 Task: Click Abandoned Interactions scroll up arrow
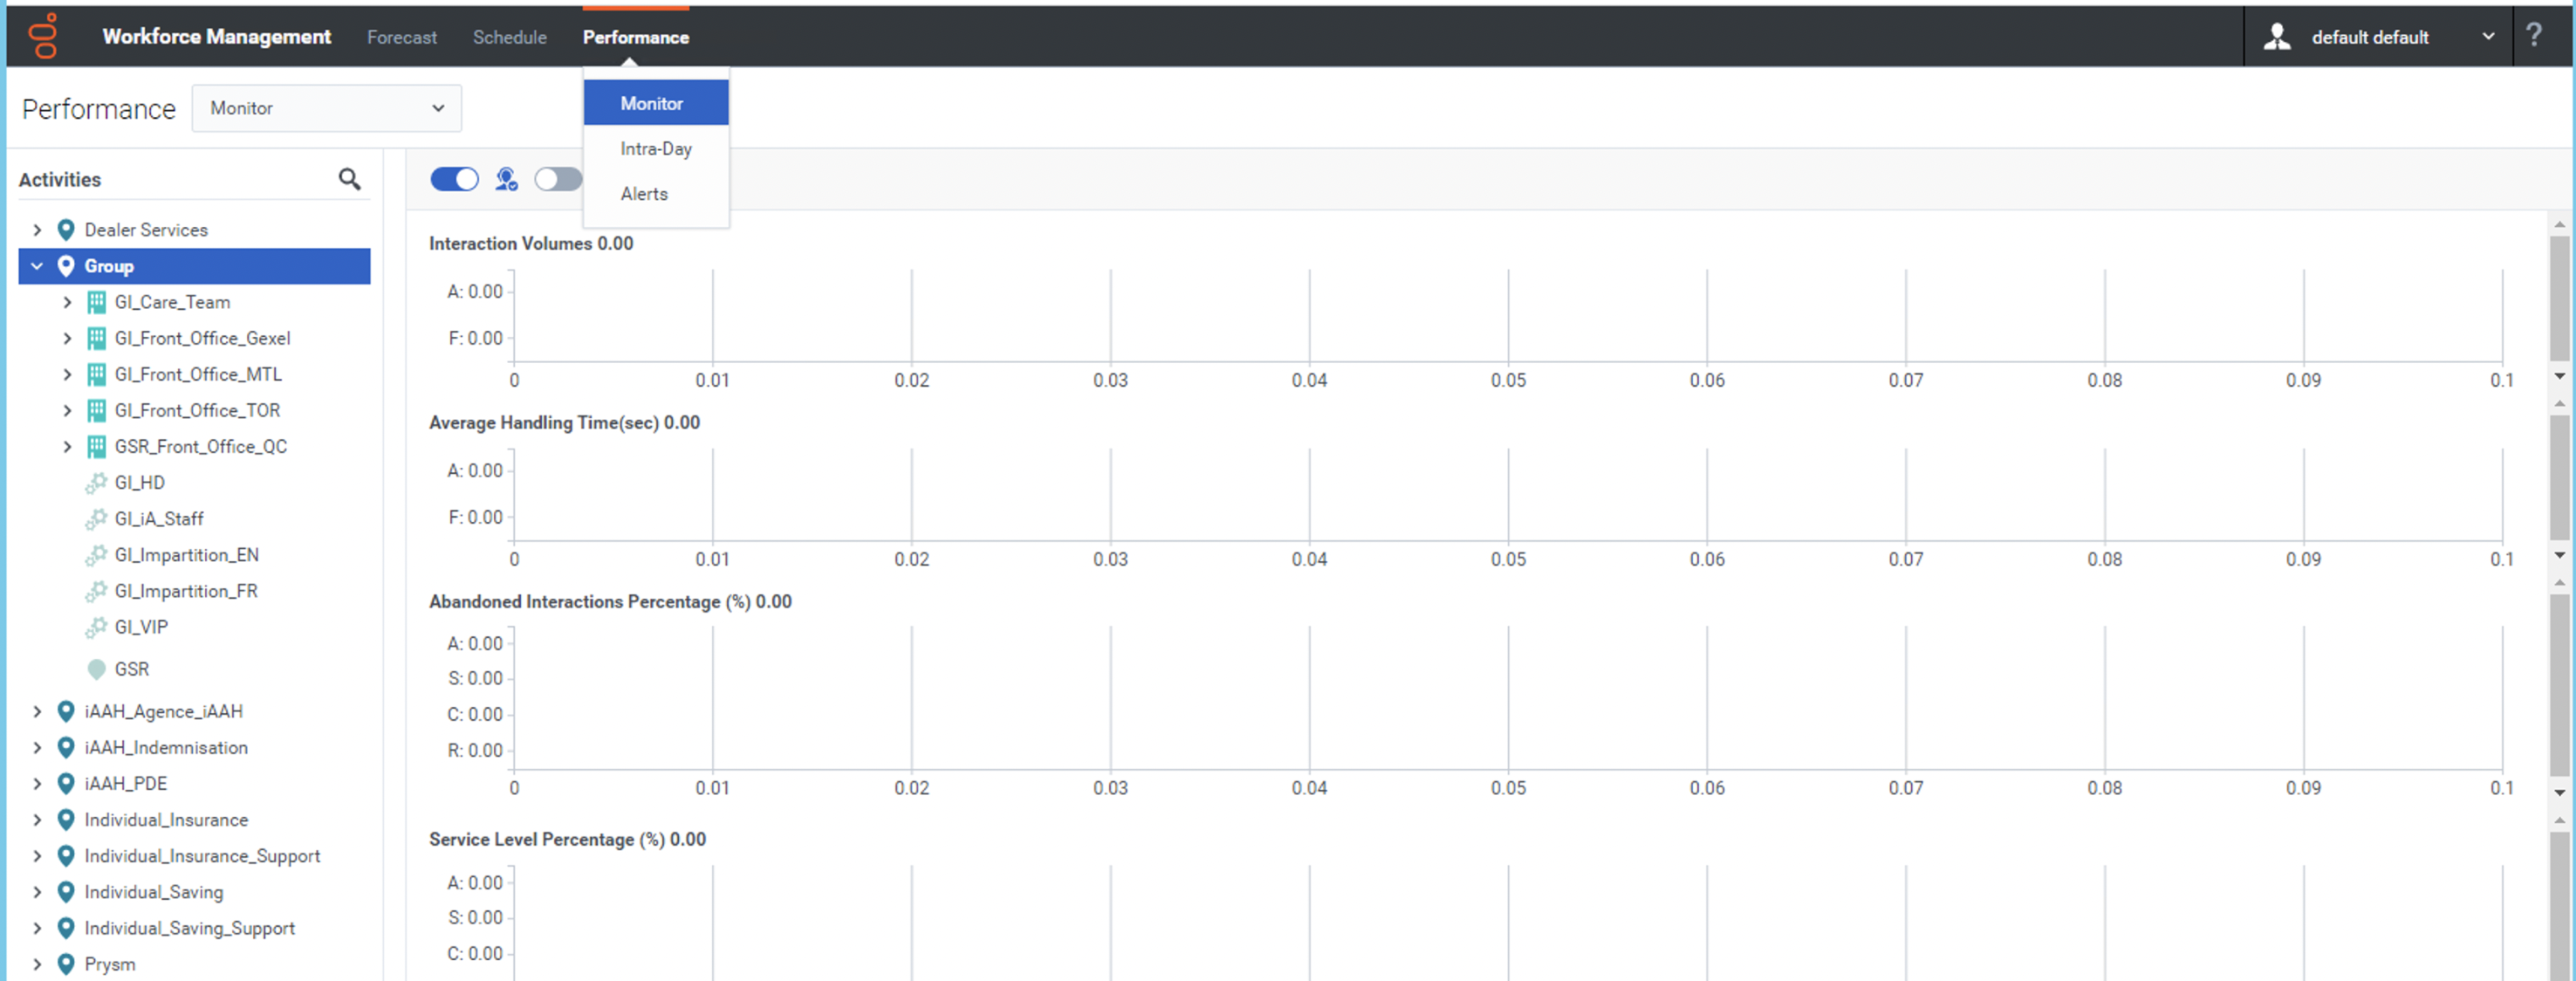pyautogui.click(x=2559, y=582)
